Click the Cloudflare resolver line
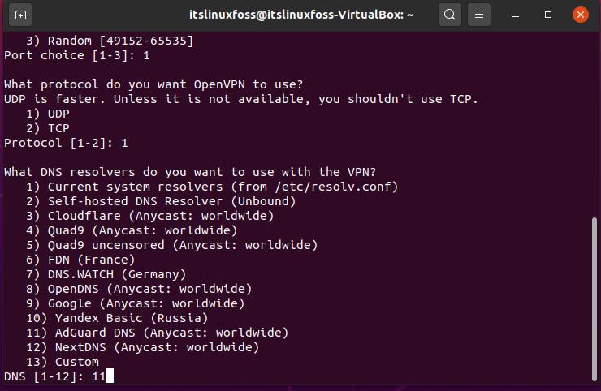This screenshot has width=601, height=391. pos(150,216)
